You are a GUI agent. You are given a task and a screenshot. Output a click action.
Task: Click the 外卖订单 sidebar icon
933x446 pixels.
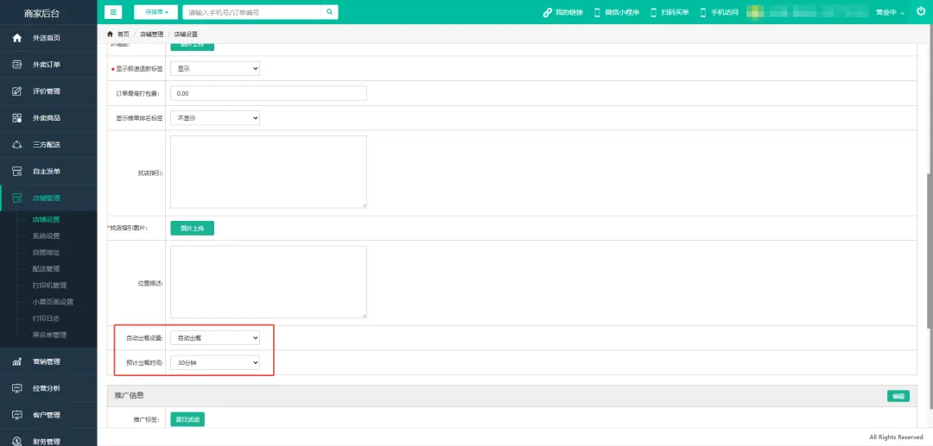point(17,65)
